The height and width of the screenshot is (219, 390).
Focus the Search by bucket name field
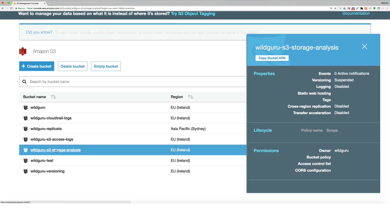tap(133, 82)
